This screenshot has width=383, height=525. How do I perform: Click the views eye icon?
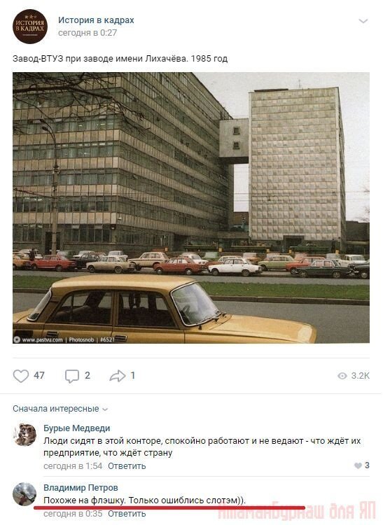click(342, 376)
